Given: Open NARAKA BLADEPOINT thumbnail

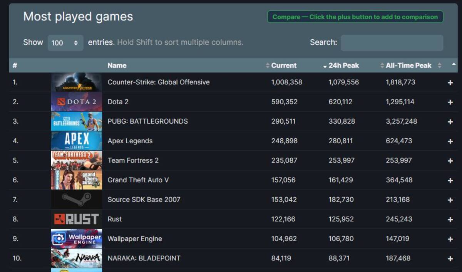Looking at the screenshot, I should 77,258.
